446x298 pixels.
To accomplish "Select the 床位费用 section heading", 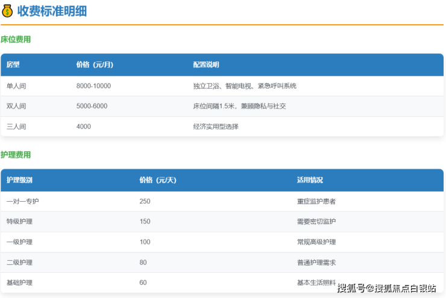I will coord(16,40).
